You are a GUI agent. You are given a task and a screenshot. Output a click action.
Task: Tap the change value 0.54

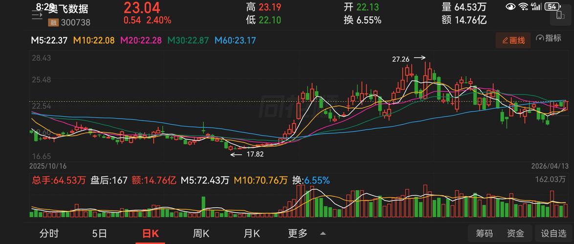pos(132,20)
